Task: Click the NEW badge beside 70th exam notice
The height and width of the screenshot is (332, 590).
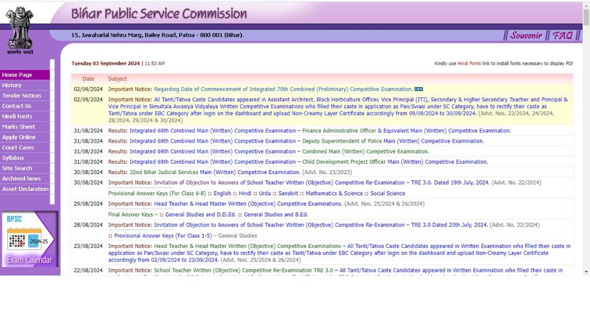Action: coord(418,89)
